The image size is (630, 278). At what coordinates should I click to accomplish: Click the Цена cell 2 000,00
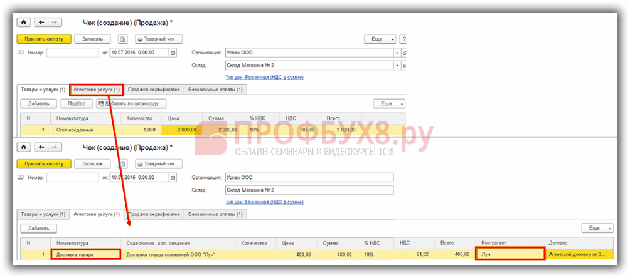(180, 130)
